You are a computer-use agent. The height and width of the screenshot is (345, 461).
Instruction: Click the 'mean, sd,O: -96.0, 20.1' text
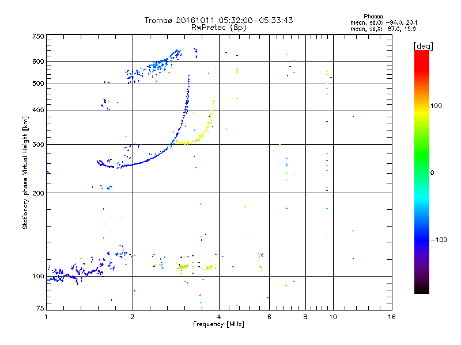click(x=384, y=23)
